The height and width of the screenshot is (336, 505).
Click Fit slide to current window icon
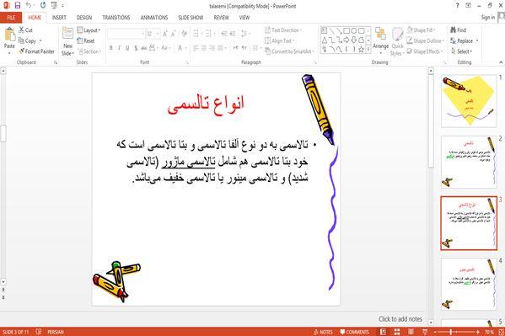501,332
